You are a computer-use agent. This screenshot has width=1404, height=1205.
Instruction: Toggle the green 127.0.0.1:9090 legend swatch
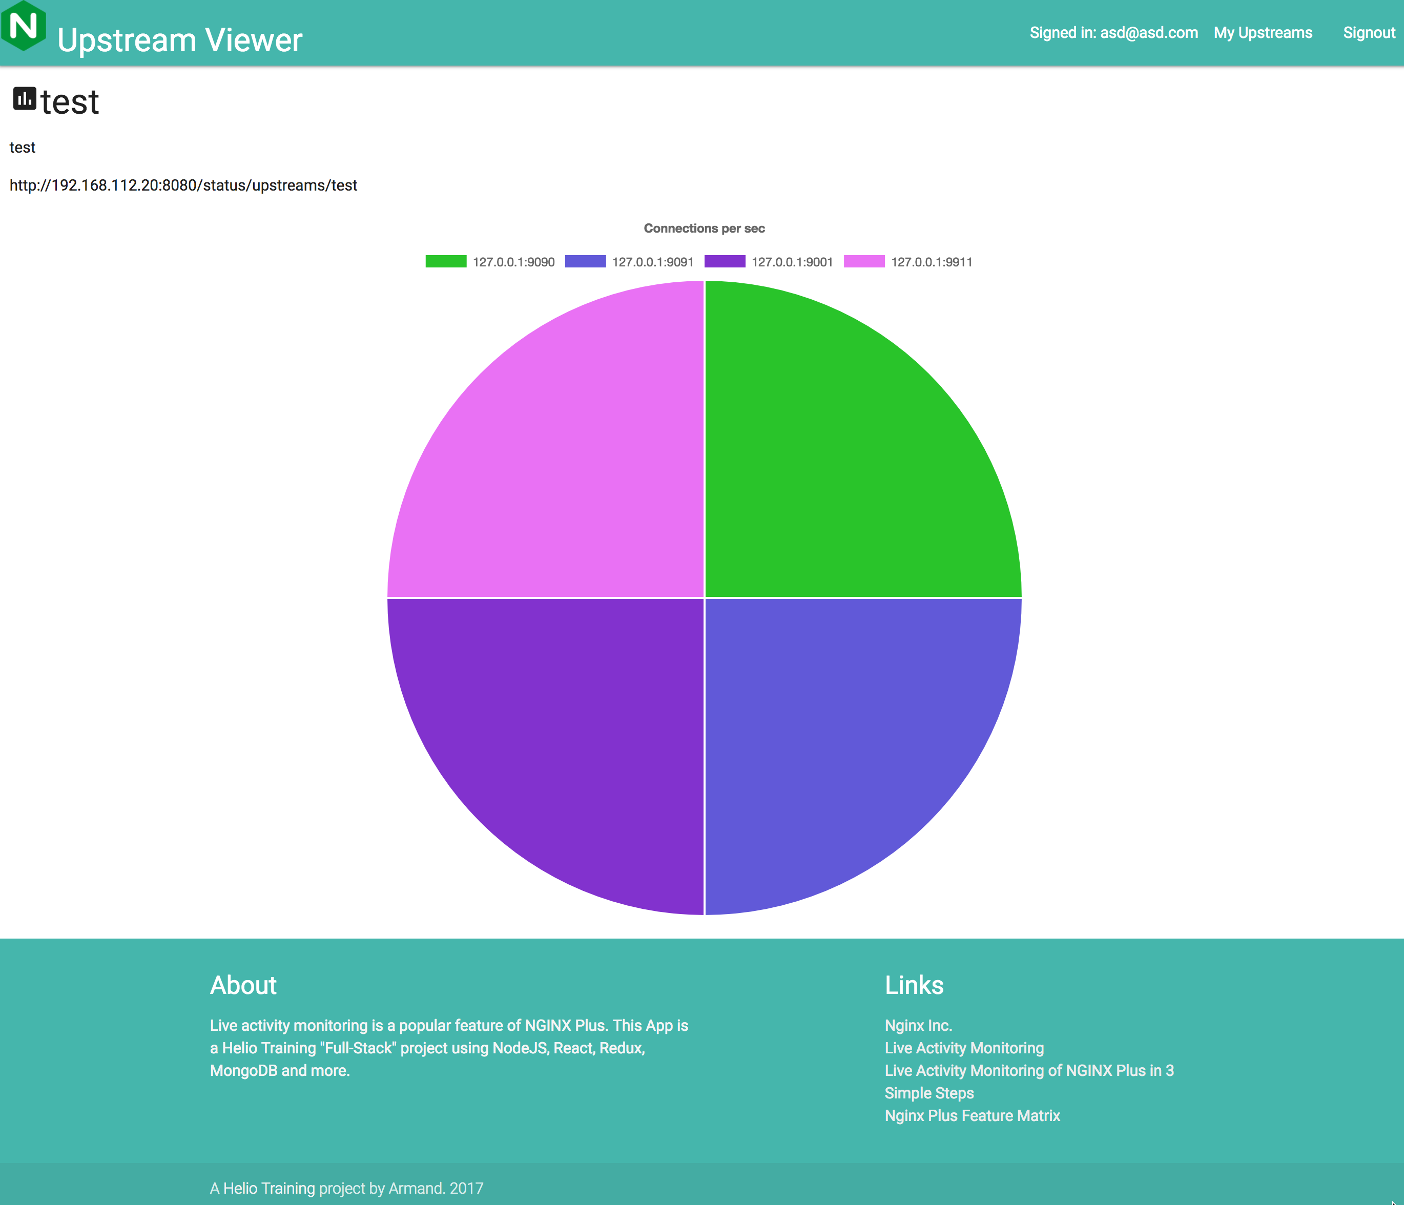point(445,261)
